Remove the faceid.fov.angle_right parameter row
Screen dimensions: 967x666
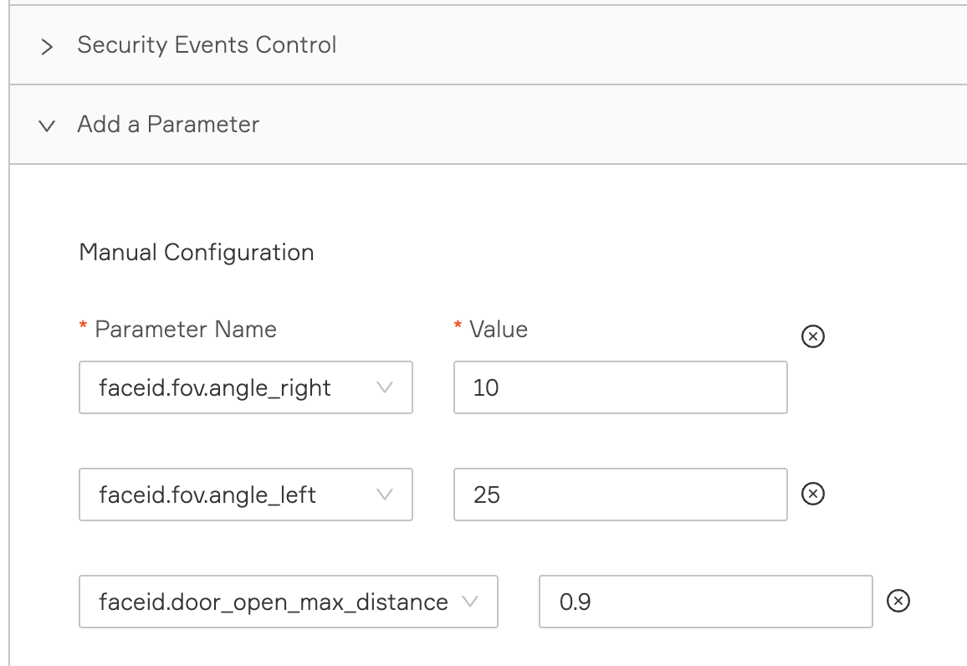click(x=813, y=336)
